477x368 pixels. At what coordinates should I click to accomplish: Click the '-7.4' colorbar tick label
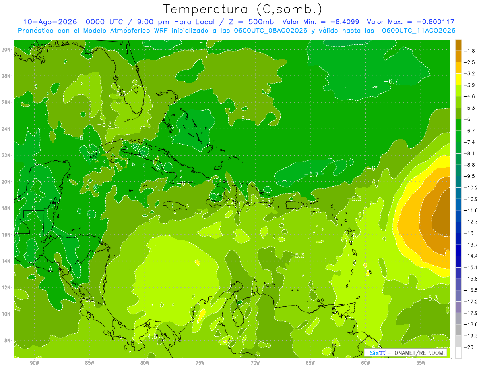tap(470, 142)
